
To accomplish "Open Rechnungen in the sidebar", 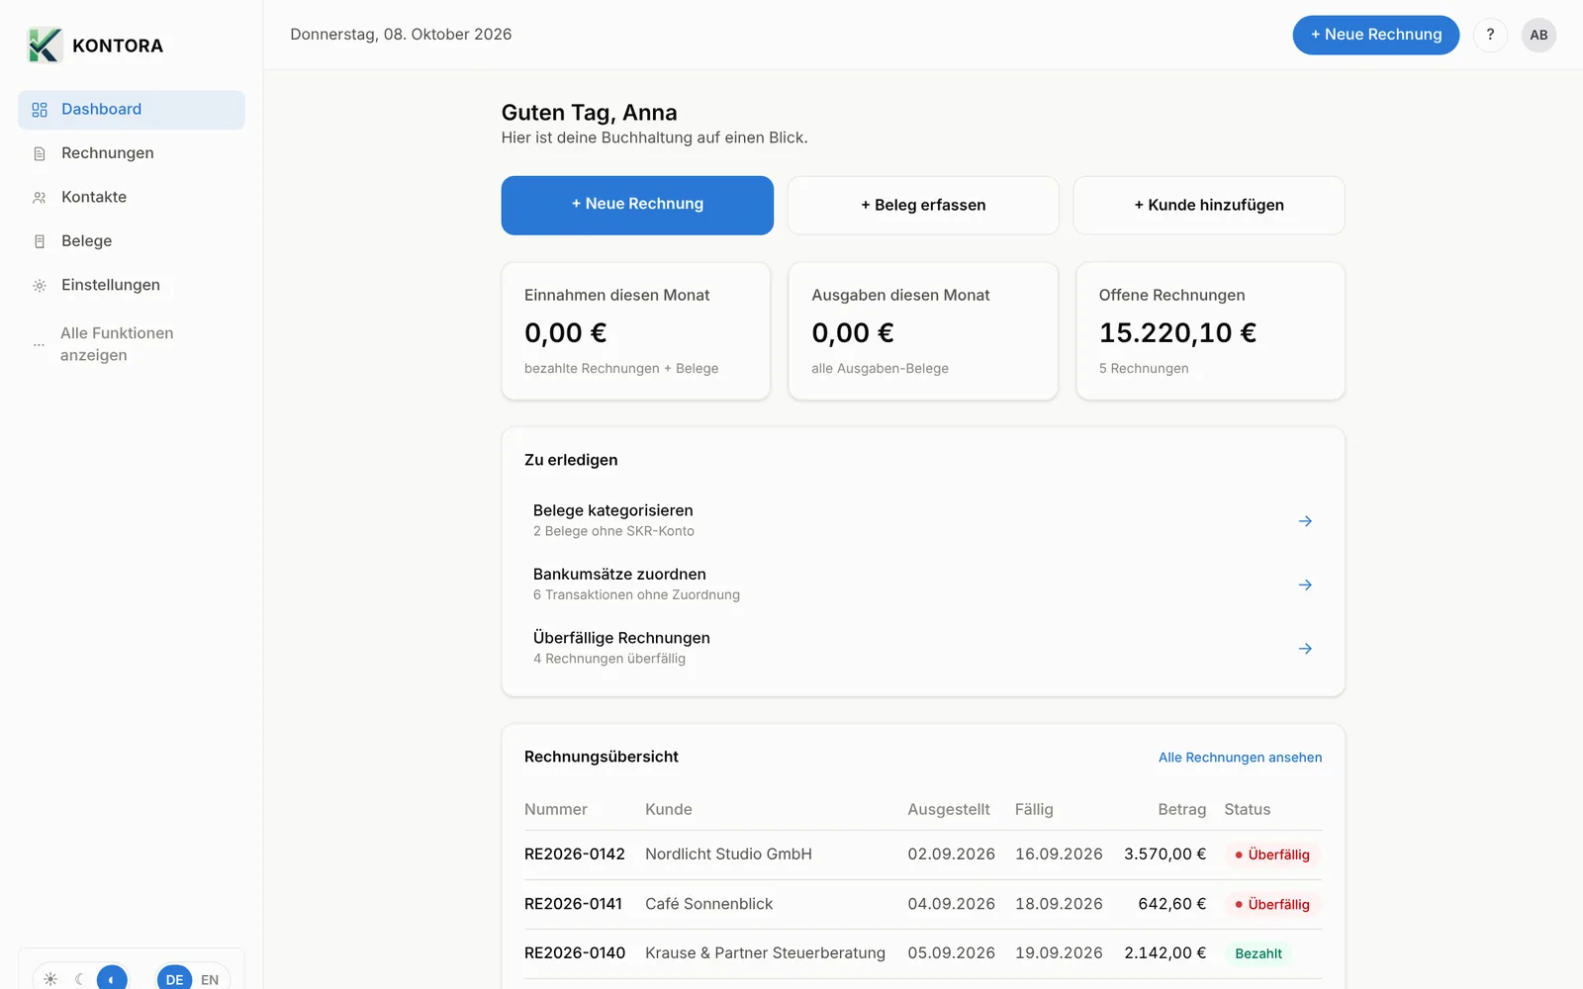I will tap(131, 153).
